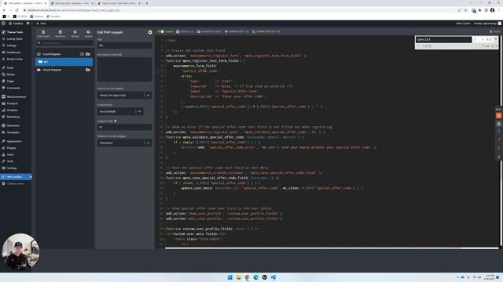Open WooCommerce in WordPress sidebar
This screenshot has width=503, height=282.
[16, 96]
